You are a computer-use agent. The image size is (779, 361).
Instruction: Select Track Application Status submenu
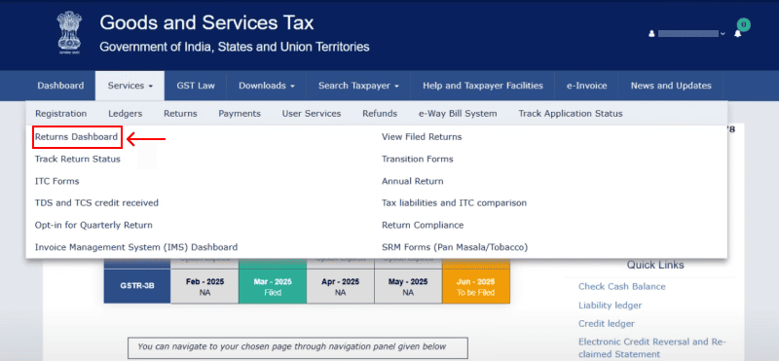(x=571, y=114)
